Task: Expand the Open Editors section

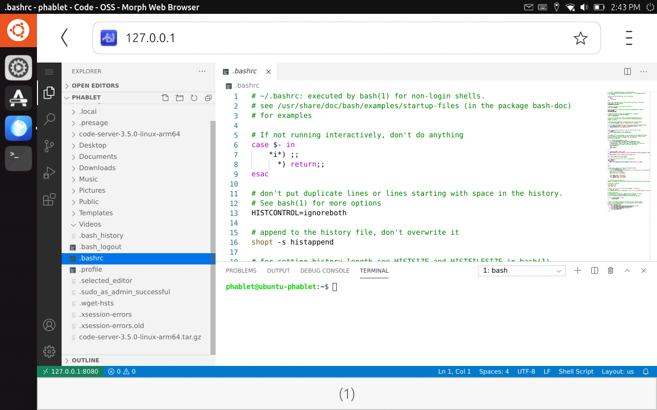Action: point(95,86)
